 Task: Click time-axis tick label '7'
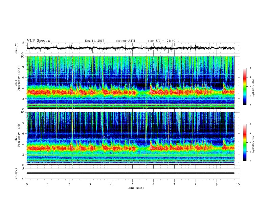point(175,184)
